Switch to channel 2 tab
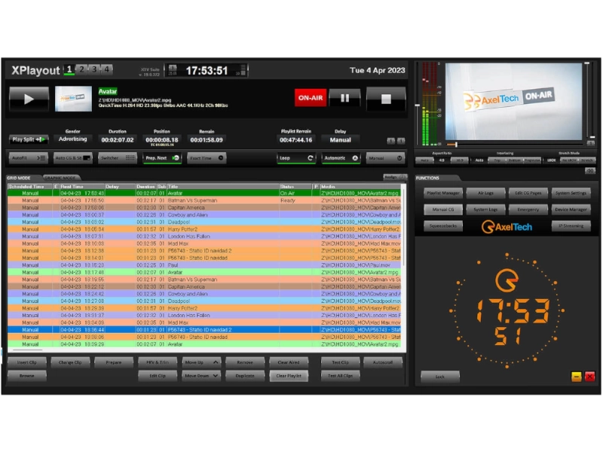The image size is (603, 452). (81, 69)
